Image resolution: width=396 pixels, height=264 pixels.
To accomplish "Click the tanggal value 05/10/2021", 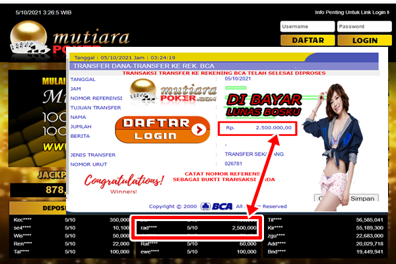I will 238,79.
